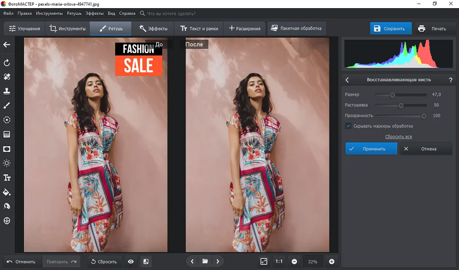
Task: Open the Эффекты tab
Action: pyautogui.click(x=153, y=29)
